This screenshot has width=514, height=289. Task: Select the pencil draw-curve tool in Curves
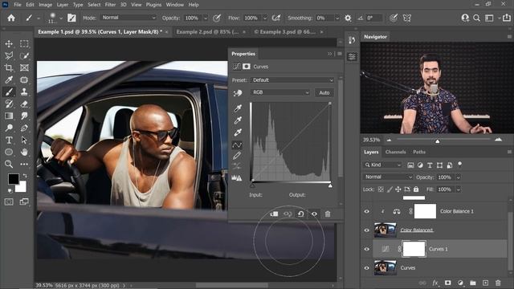point(237,155)
